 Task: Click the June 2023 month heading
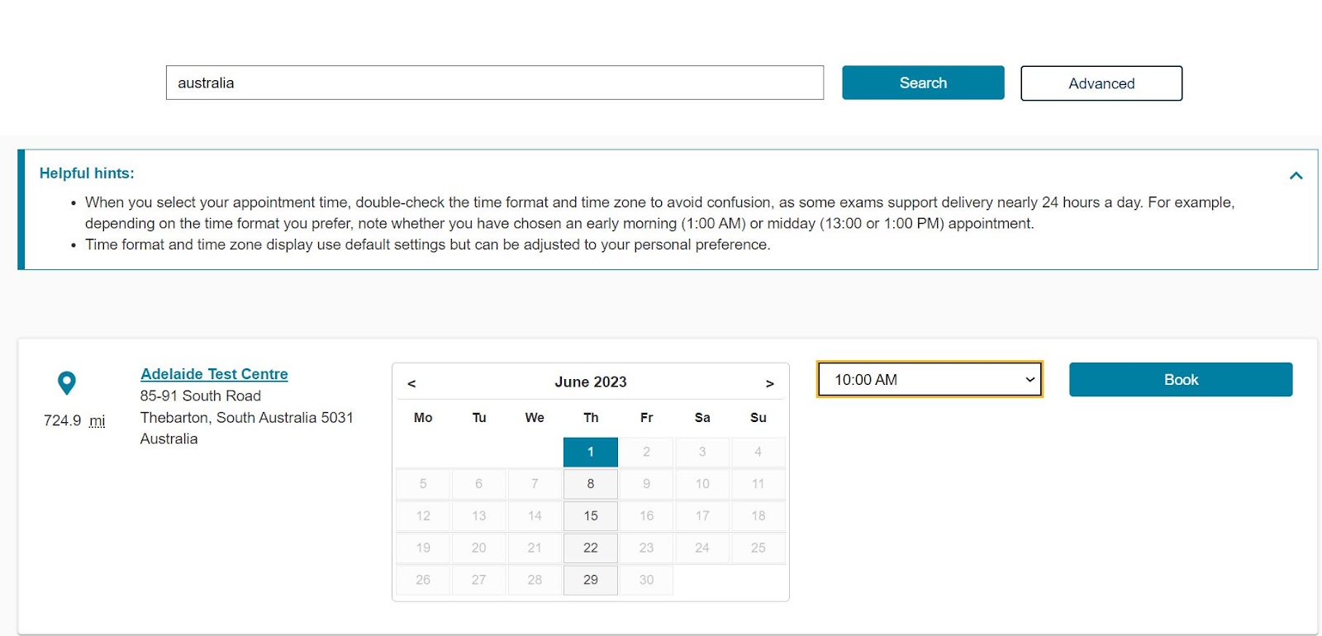coord(591,382)
